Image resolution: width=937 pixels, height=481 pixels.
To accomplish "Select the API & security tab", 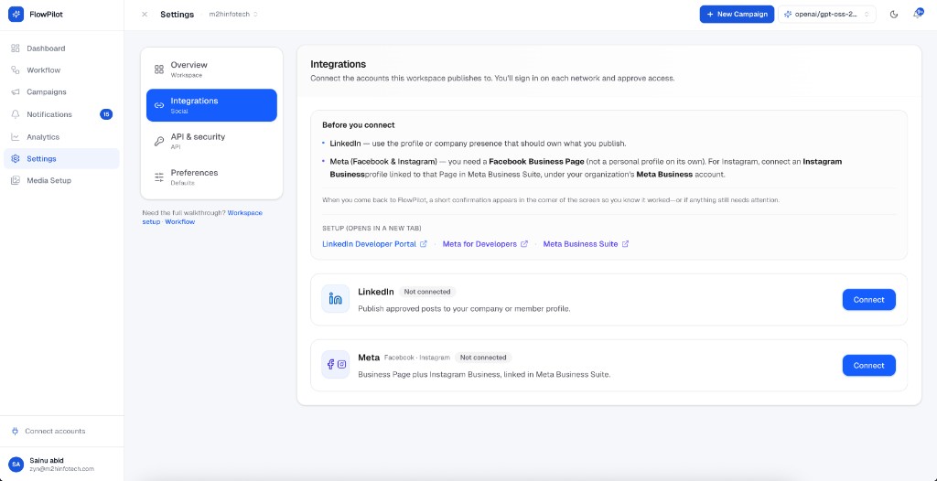I will [211, 141].
